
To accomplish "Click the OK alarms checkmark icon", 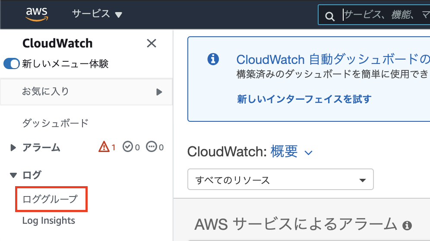I will pyautogui.click(x=127, y=146).
